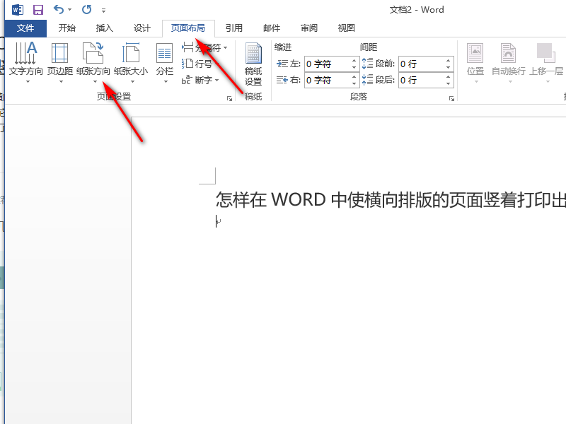Switch to the 插入 ribbon tab

tap(104, 28)
